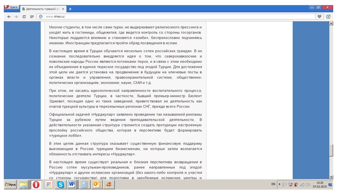
Task: Click paragraph starting Официальной задачей «Нурджулар»
Action: 125,125
